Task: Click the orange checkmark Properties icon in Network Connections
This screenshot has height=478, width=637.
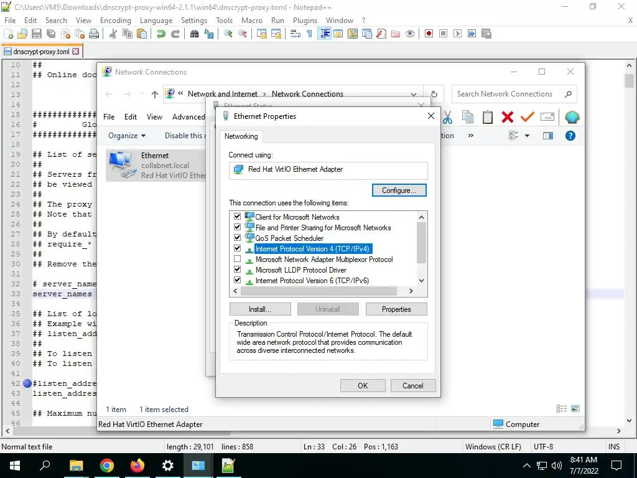Action: (527, 117)
